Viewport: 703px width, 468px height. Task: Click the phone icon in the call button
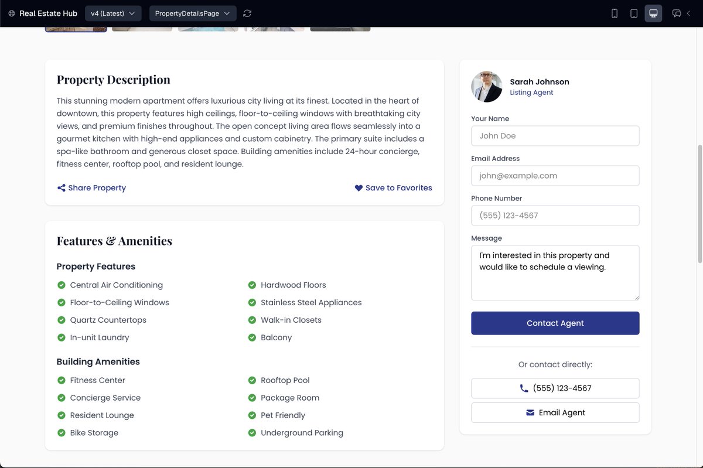tap(524, 388)
